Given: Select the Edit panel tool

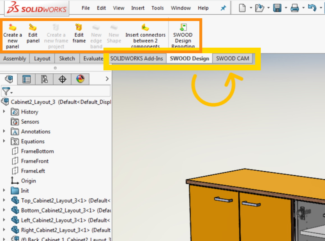Looking at the screenshot, I should click(x=33, y=28).
